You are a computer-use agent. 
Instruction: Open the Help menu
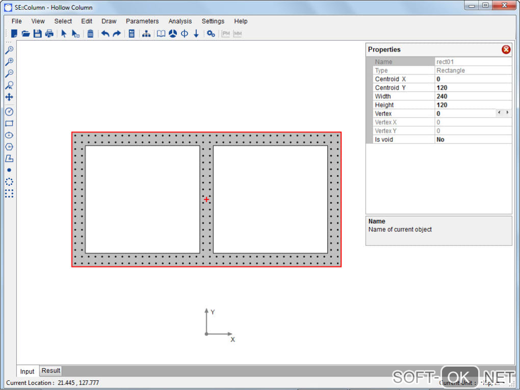(241, 21)
